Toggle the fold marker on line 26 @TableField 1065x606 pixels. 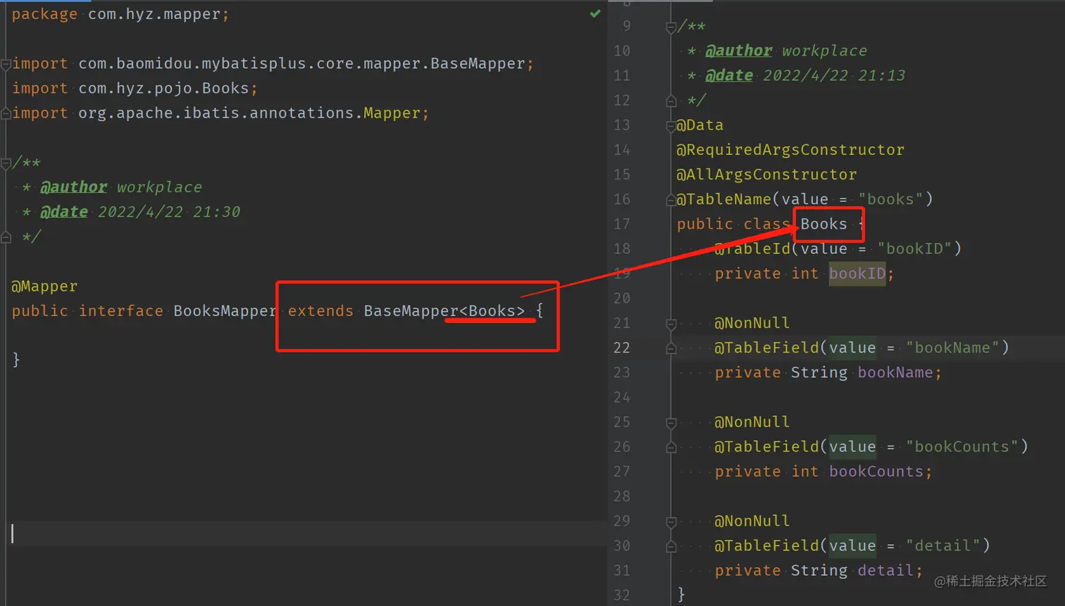pyautogui.click(x=671, y=448)
